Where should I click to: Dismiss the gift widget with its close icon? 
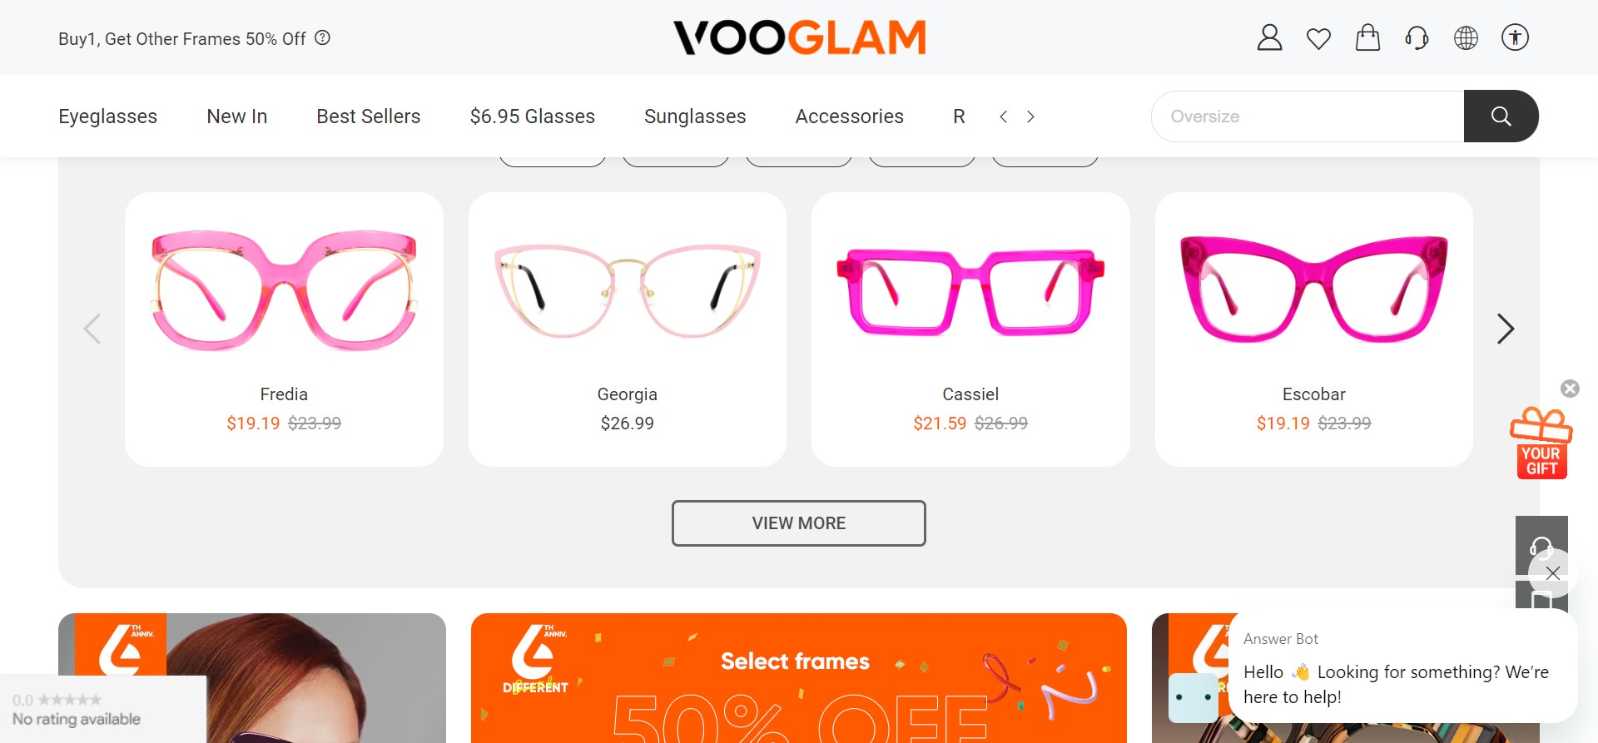1570,389
